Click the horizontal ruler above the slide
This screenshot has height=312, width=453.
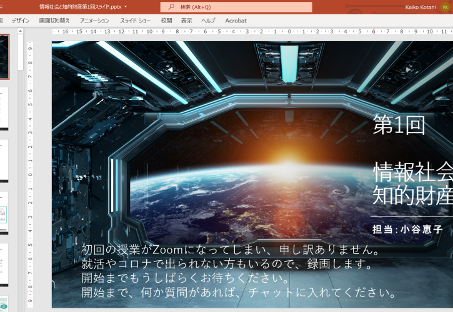click(x=252, y=31)
